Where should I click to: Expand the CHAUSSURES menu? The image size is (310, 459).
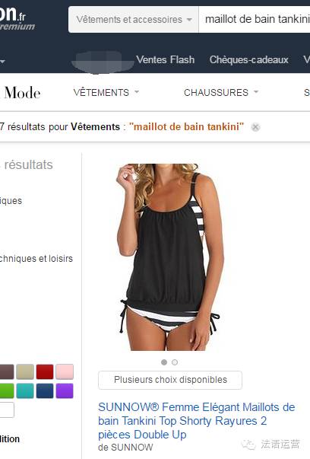pos(221,93)
